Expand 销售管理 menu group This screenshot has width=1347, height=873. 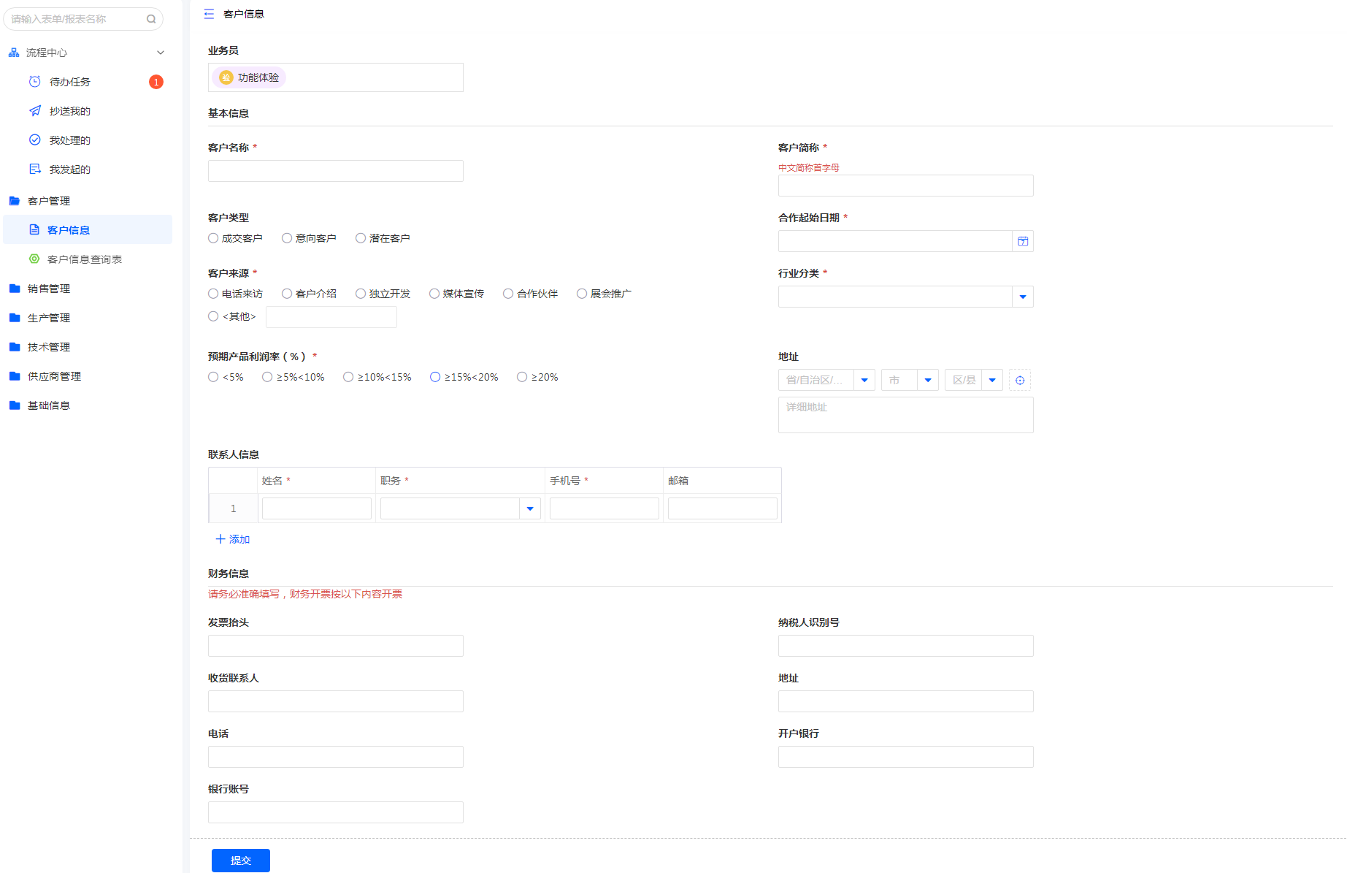tap(88, 289)
